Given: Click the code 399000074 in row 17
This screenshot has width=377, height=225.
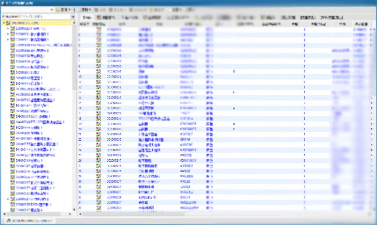Looking at the screenshot, I should 114,113.
